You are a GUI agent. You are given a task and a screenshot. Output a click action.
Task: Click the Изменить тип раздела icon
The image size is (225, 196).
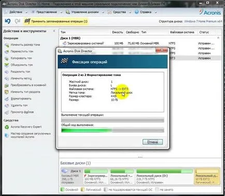tap(7, 92)
